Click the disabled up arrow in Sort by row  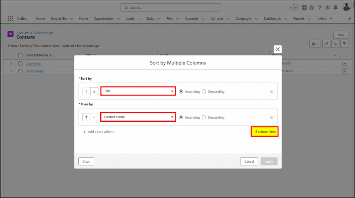click(x=86, y=91)
